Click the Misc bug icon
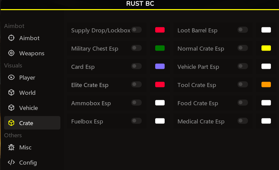The width and height of the screenshot is (279, 170). [x=11, y=147]
